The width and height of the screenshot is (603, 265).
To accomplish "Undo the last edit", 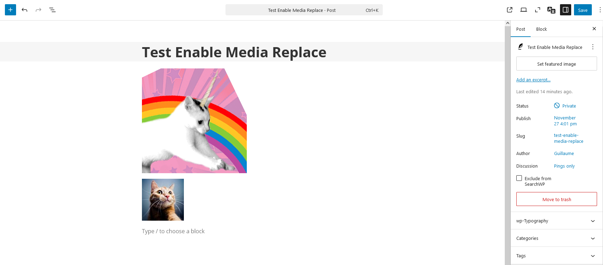I will pyautogui.click(x=24, y=10).
